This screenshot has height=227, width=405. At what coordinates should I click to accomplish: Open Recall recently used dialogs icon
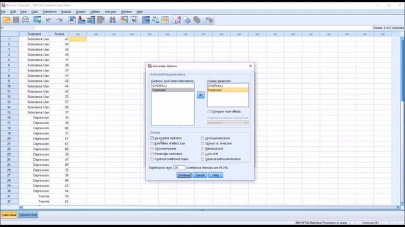pyautogui.click(x=37, y=20)
